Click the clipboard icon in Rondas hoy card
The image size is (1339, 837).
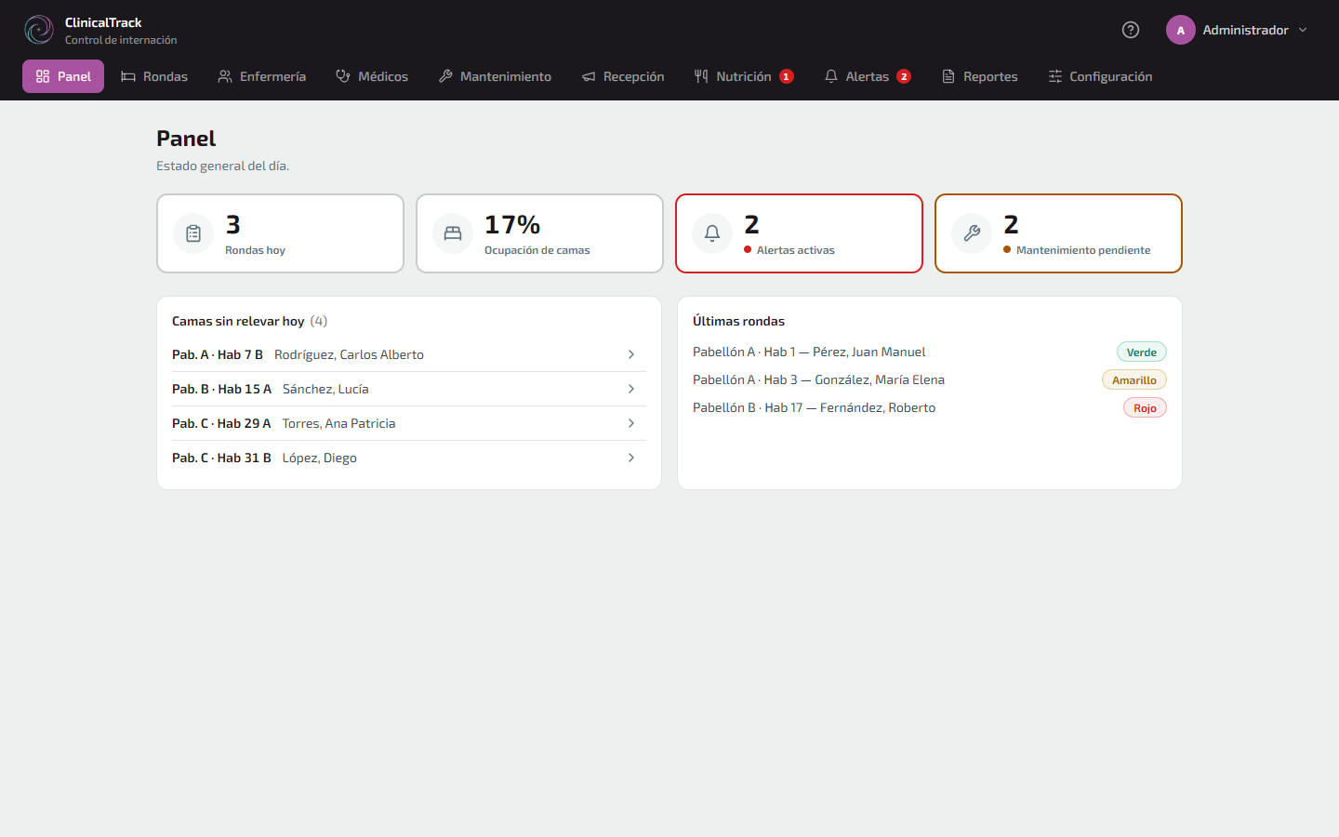point(193,233)
